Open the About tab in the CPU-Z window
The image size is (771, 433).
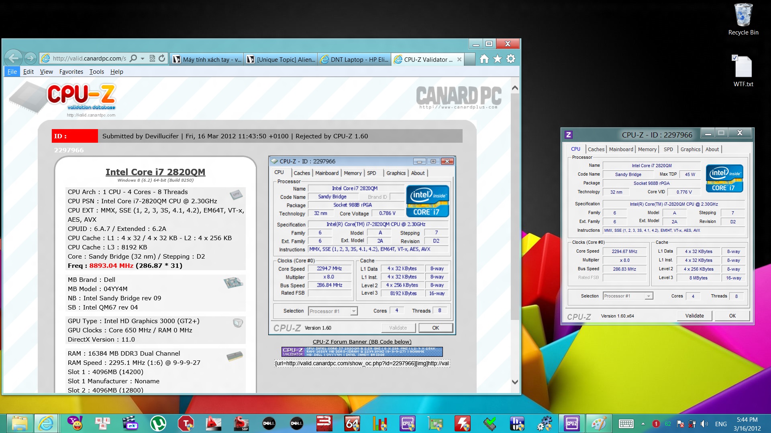(x=712, y=149)
